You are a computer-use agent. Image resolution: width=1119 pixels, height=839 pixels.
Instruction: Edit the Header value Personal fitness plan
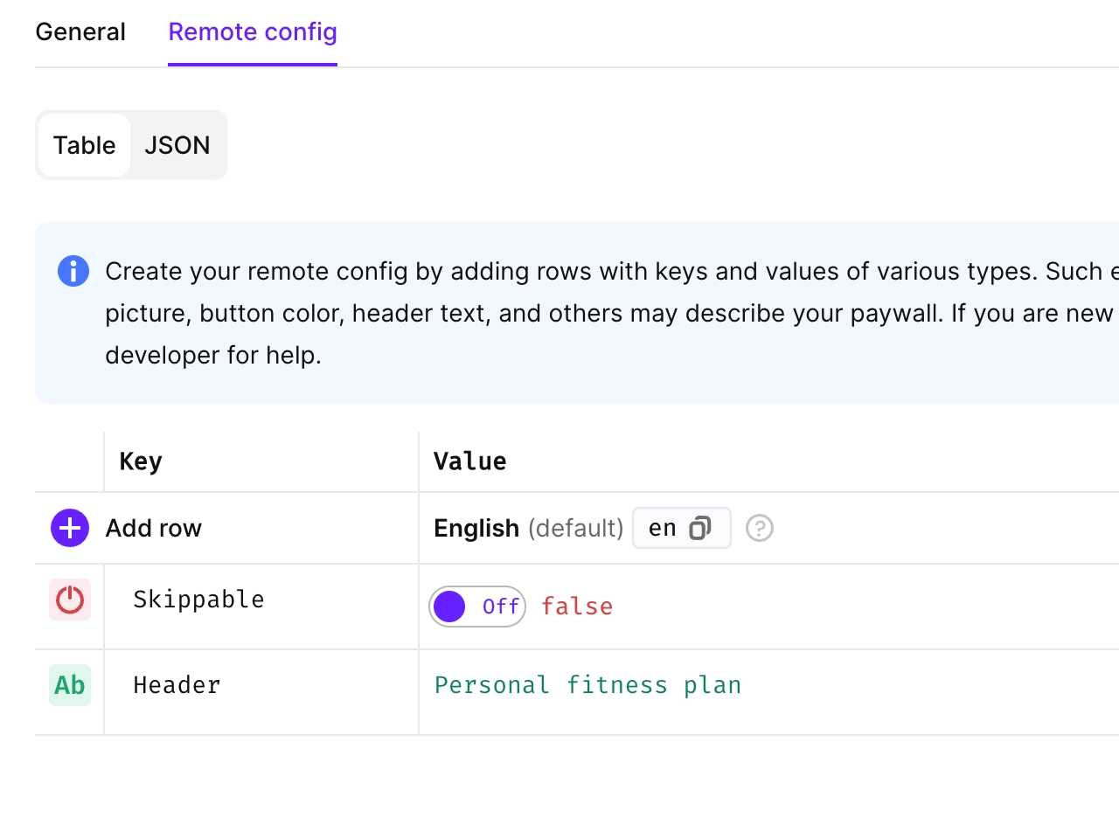(587, 685)
